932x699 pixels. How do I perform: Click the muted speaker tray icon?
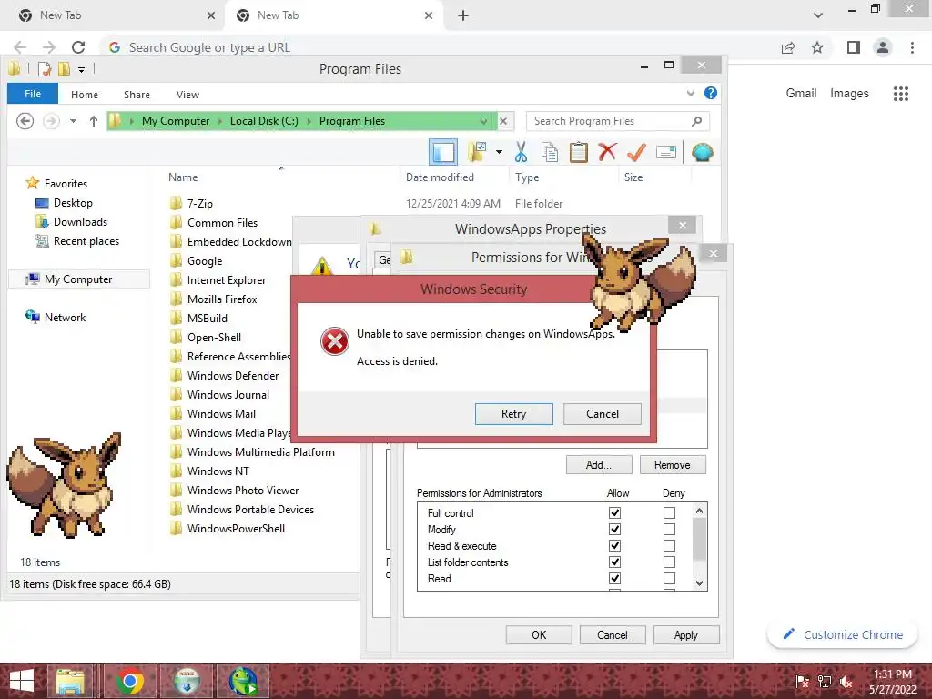point(846,683)
